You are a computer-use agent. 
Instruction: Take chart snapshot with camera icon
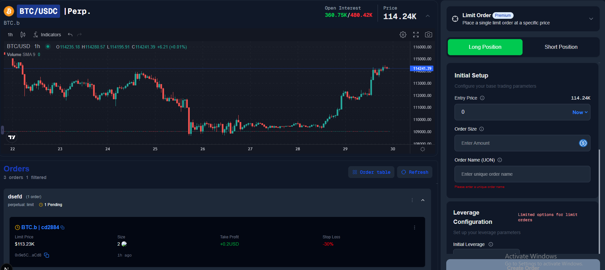428,35
